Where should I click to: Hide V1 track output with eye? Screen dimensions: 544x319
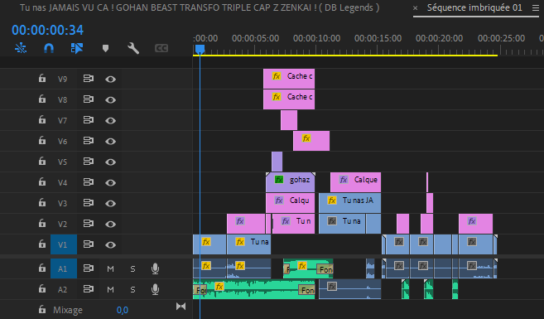pos(110,244)
